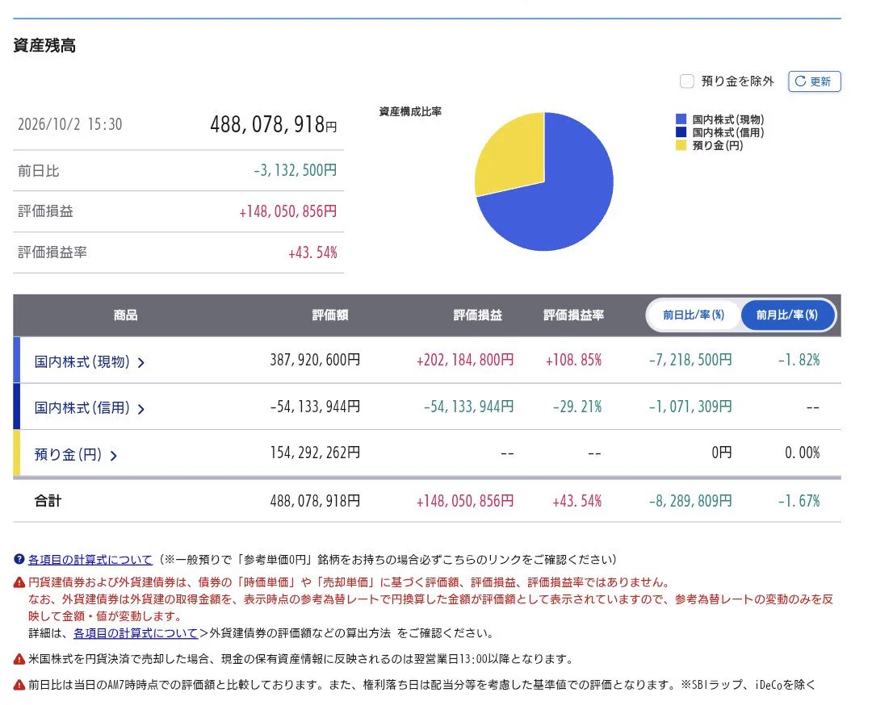The height and width of the screenshot is (705, 872).
Task: Click the blue question mark help icon
Action: [19, 560]
